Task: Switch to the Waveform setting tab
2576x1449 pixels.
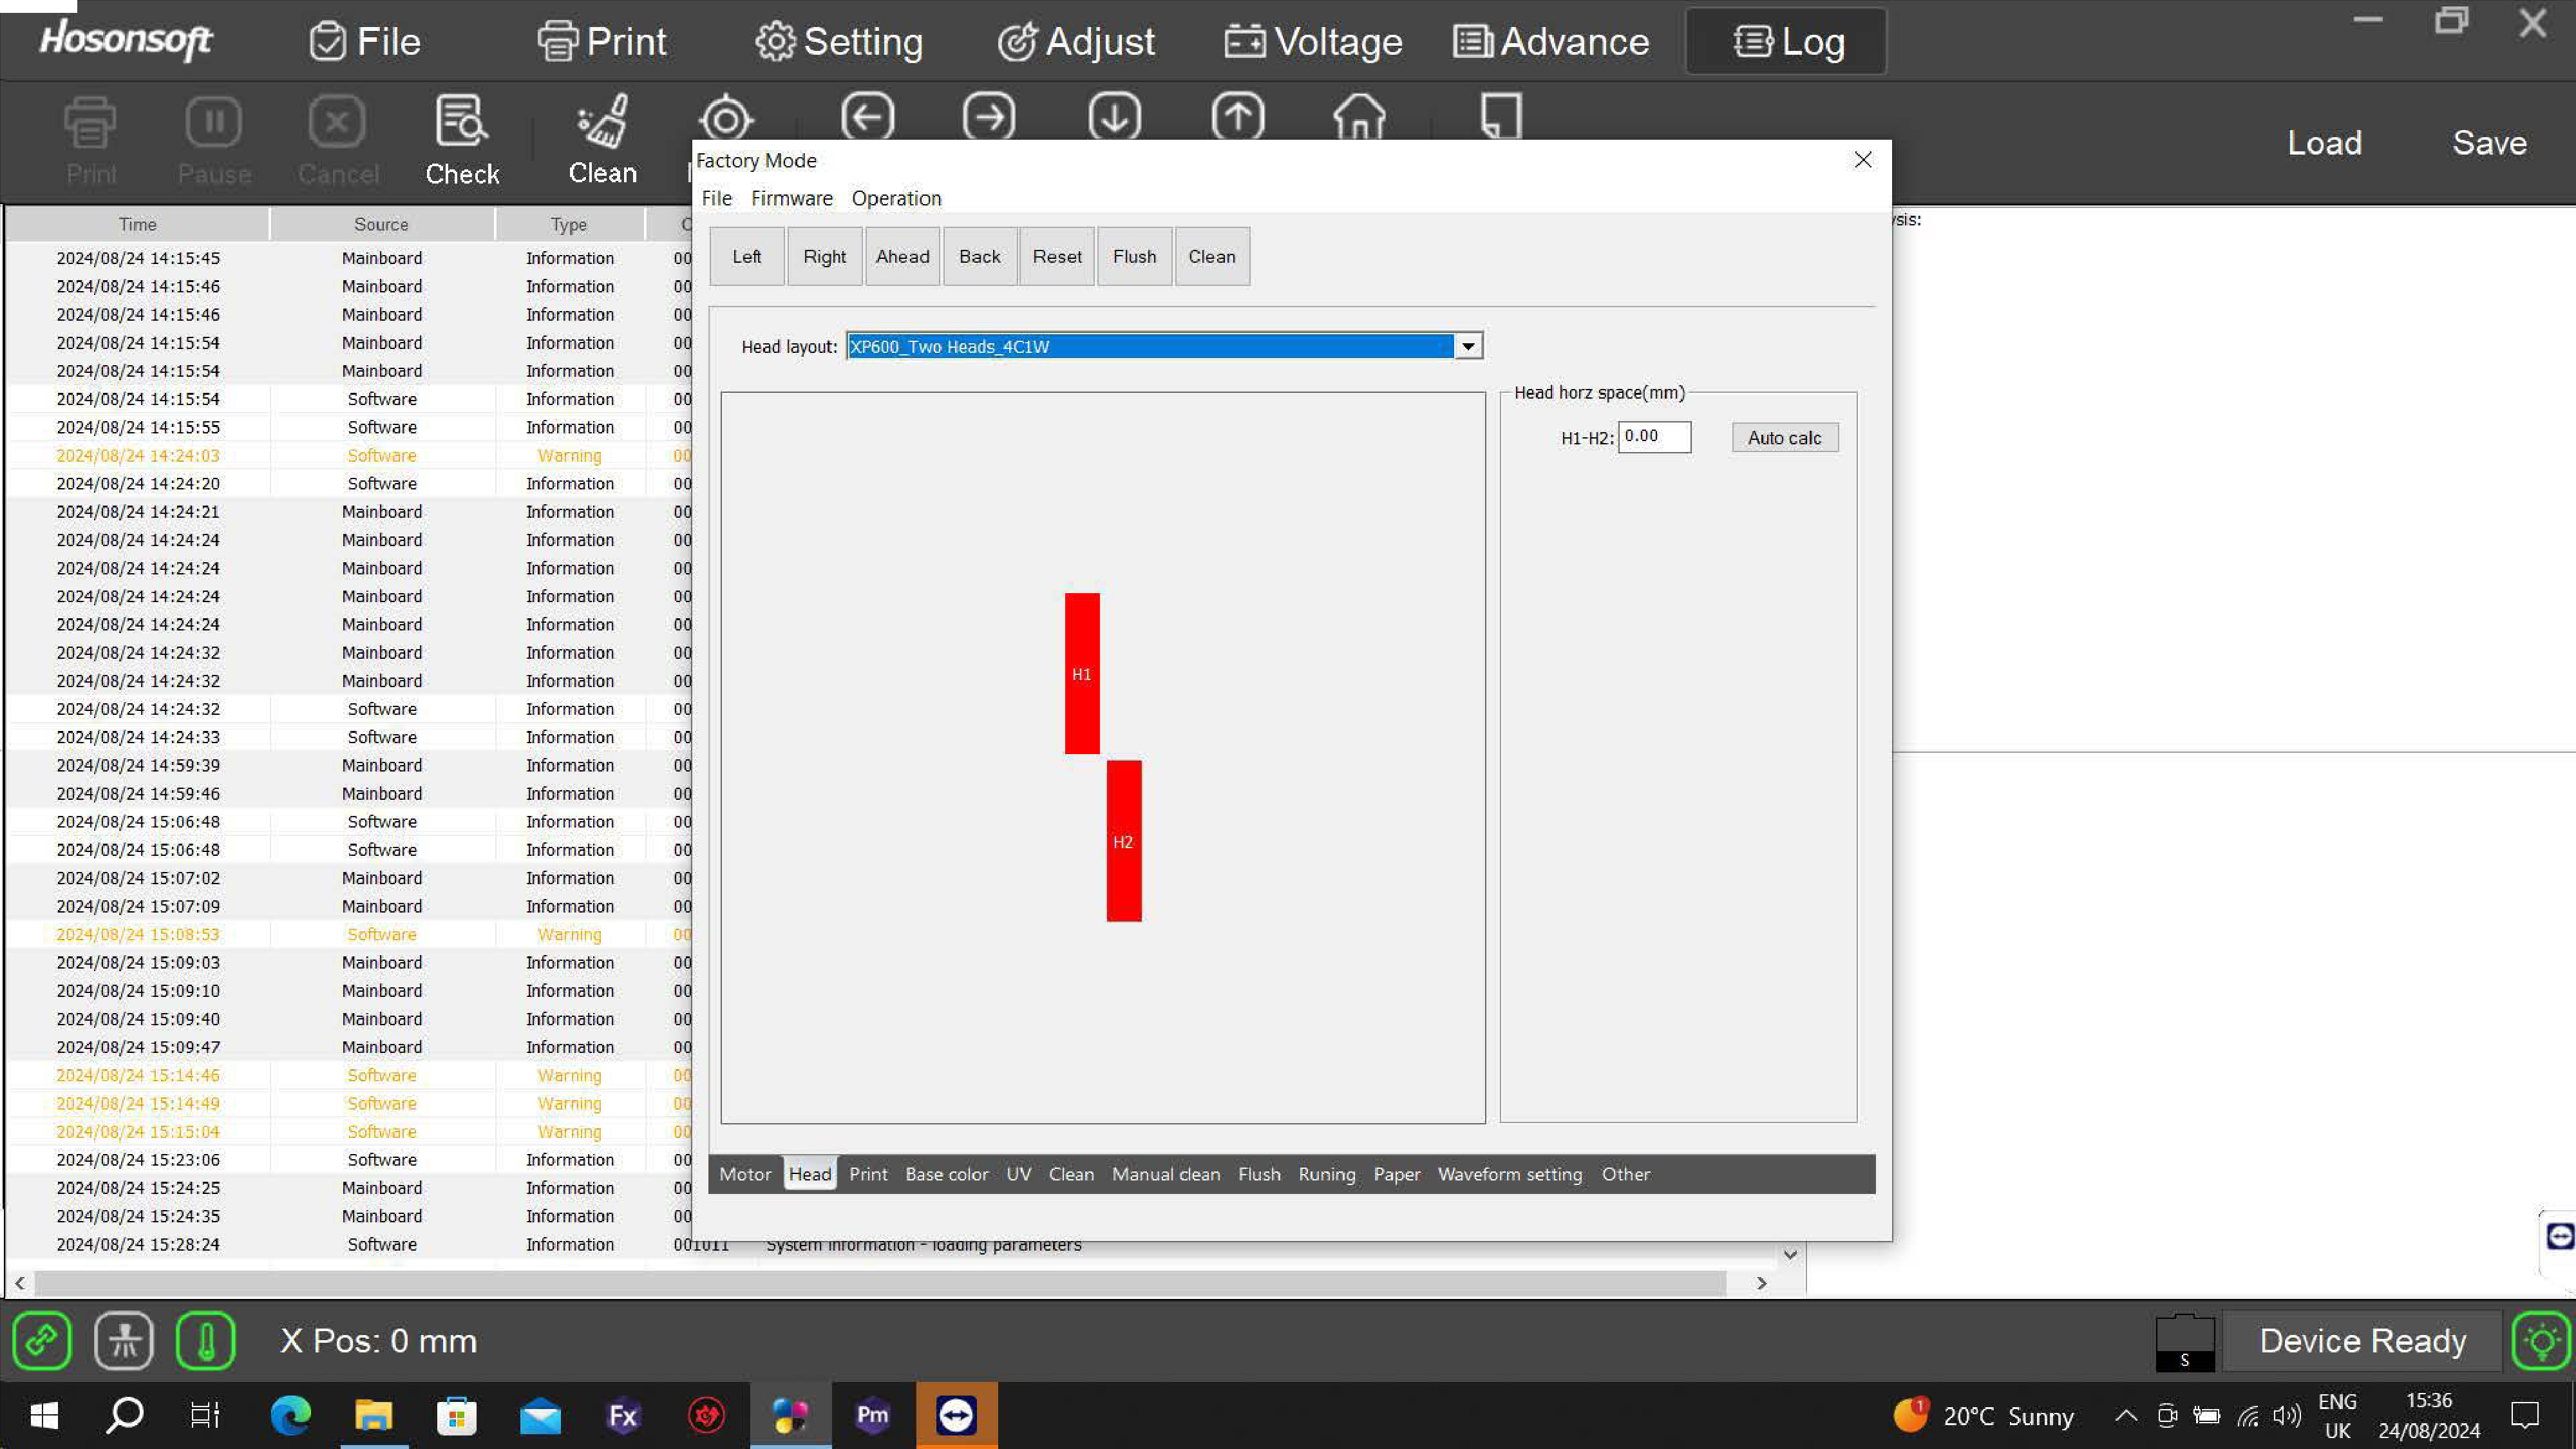Action: pos(1509,1174)
